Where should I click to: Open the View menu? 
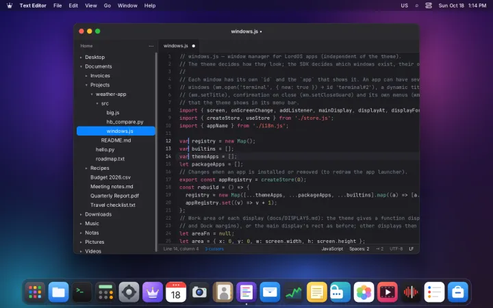pyautogui.click(x=91, y=5)
